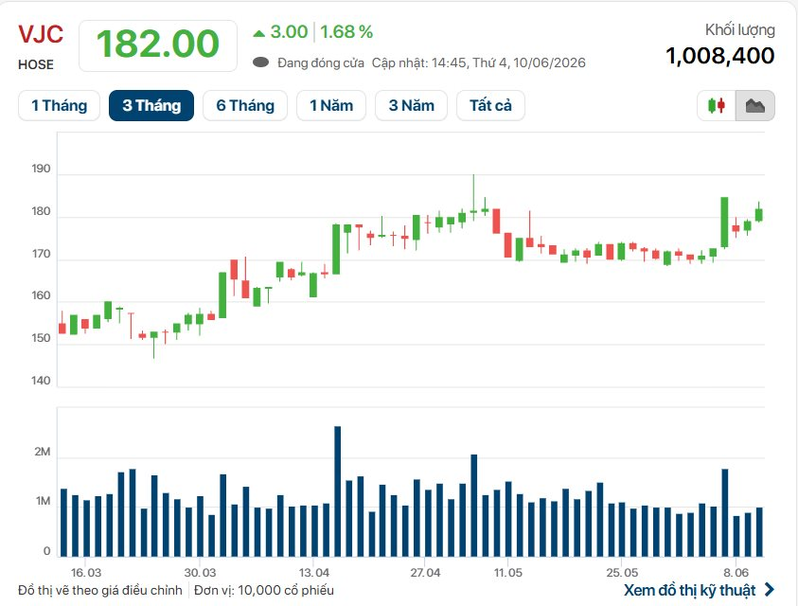This screenshot has width=798, height=606.
Task: Select the 1 Tháng time range
Action: tap(59, 105)
